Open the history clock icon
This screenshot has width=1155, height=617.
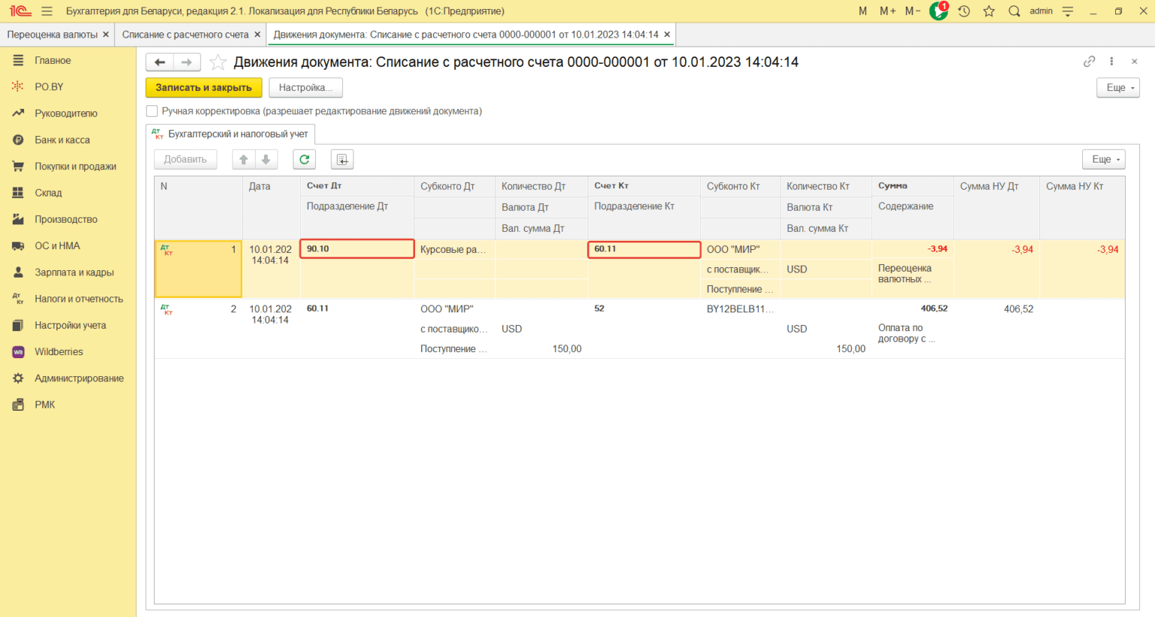tap(964, 11)
